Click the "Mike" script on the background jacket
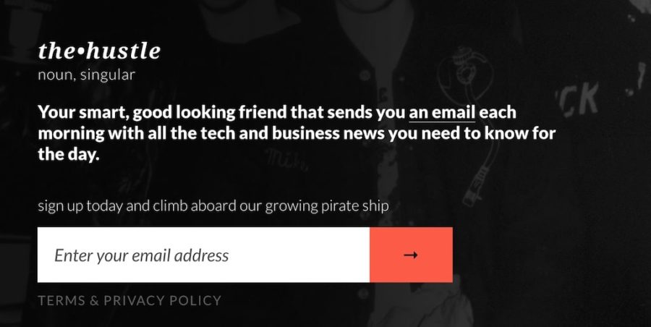This screenshot has height=327, width=651. click(x=276, y=156)
